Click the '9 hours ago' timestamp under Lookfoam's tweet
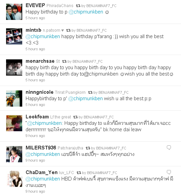The image size is (181, 196). click(x=35, y=136)
